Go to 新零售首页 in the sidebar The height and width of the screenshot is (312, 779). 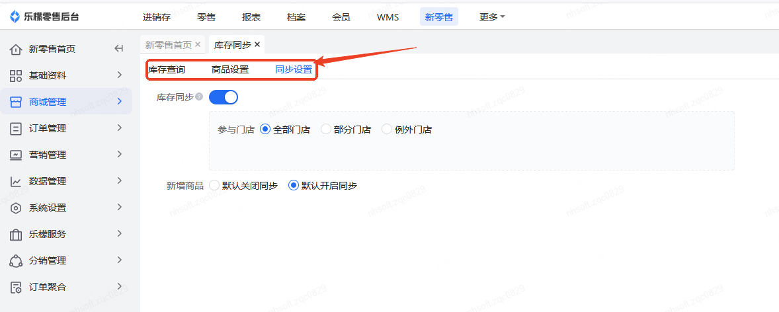[52, 49]
